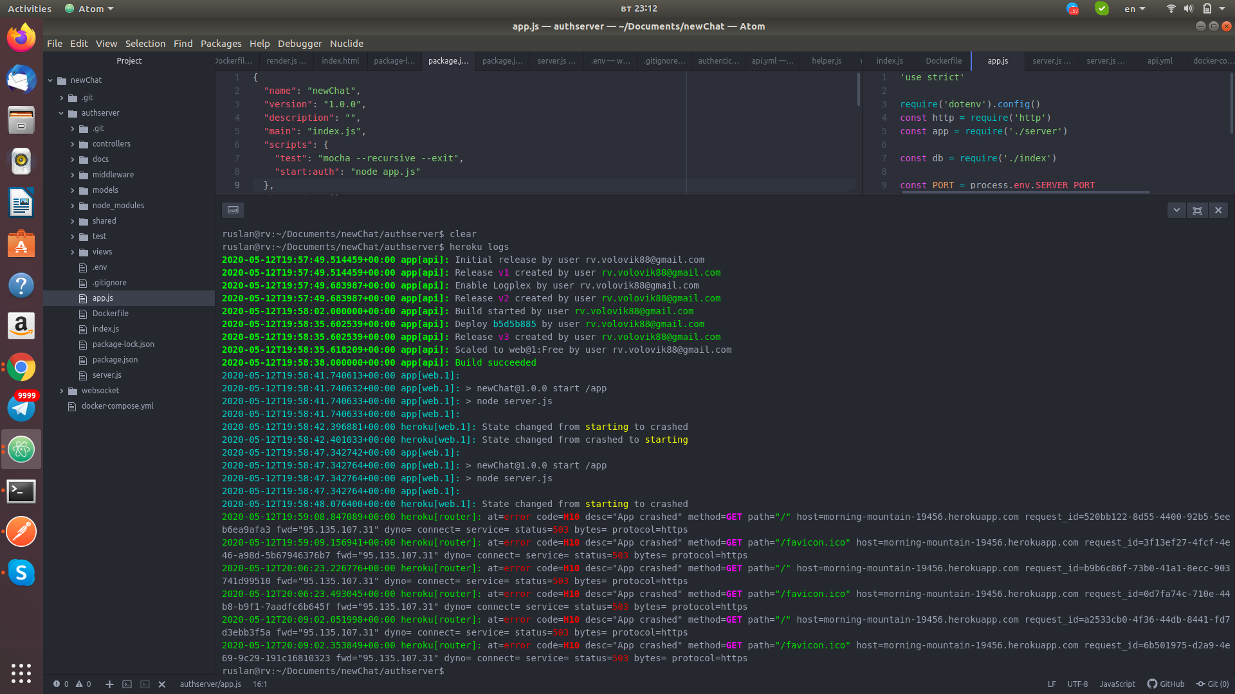Open docker-compose.yml in the tree view
Viewport: 1235px width, 694px height.
click(x=117, y=406)
